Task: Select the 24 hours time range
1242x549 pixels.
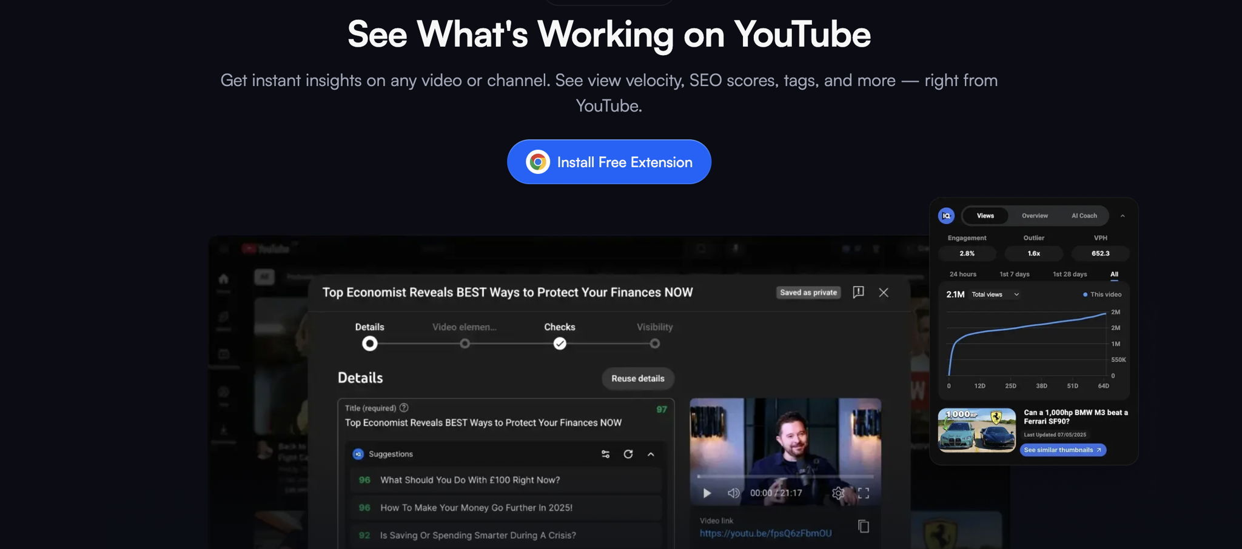Action: 963,274
